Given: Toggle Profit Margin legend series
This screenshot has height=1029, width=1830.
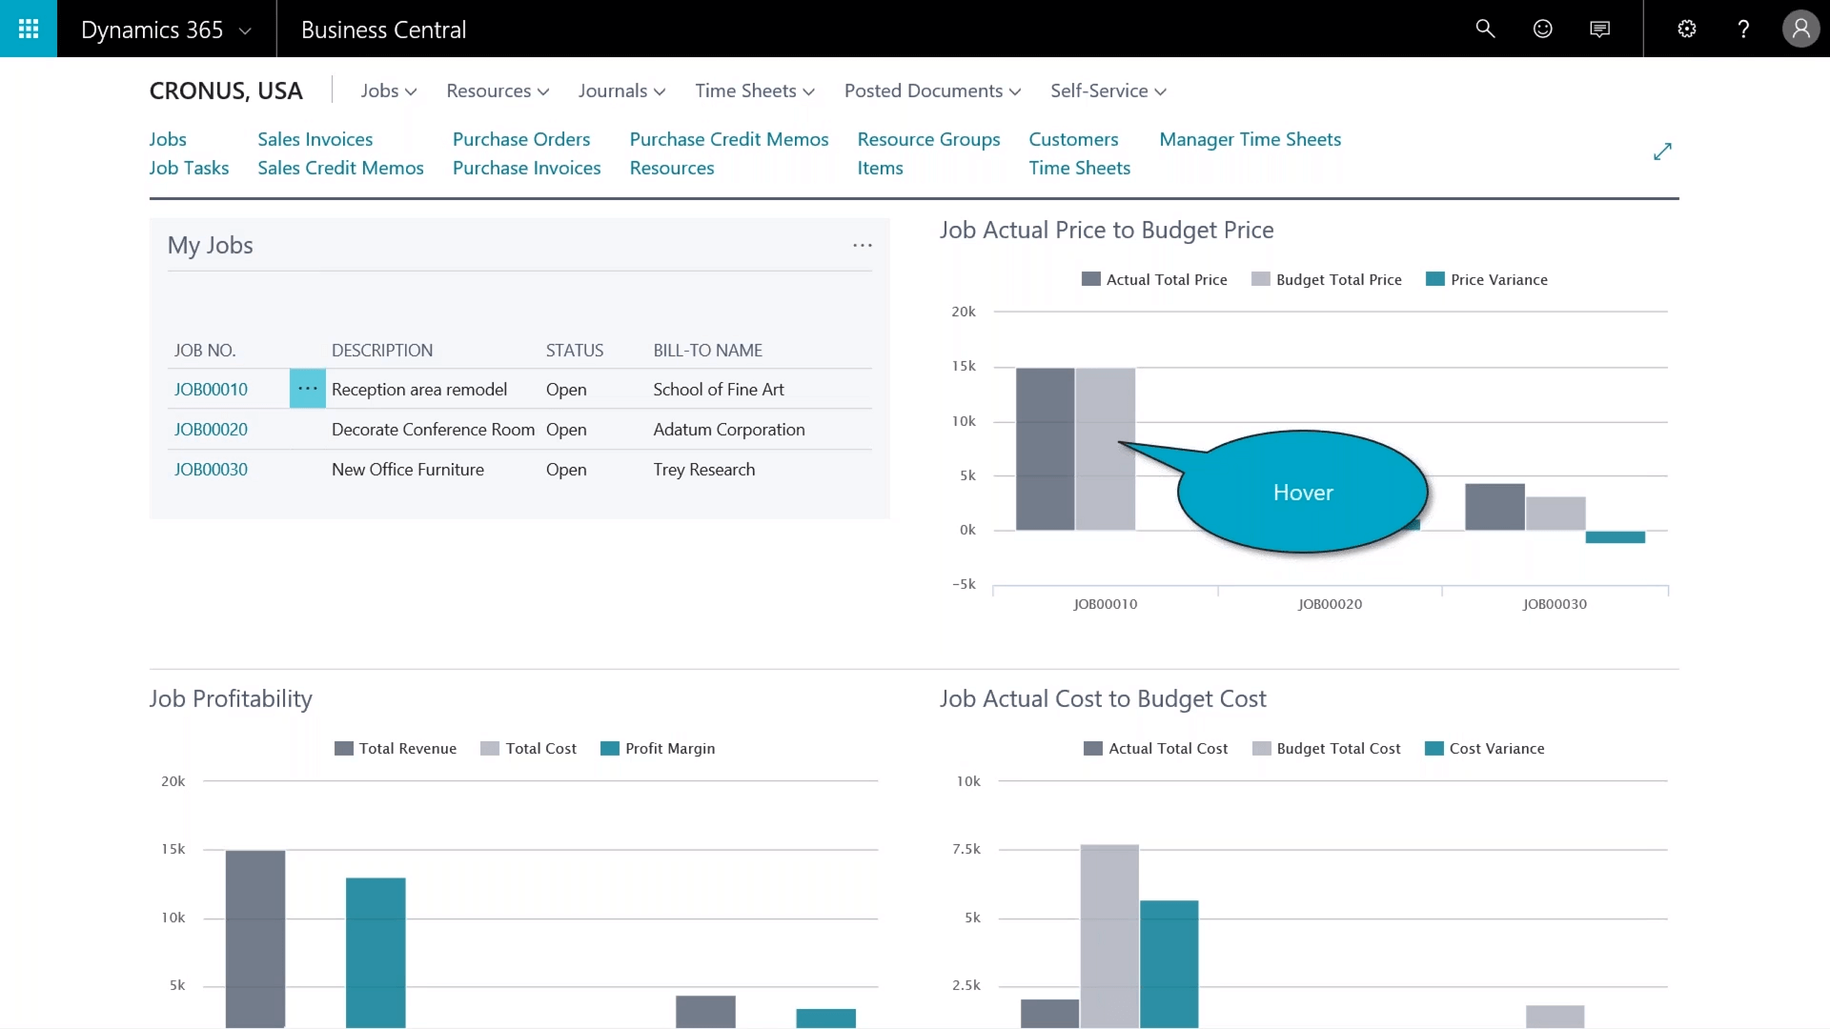Looking at the screenshot, I should click(658, 748).
